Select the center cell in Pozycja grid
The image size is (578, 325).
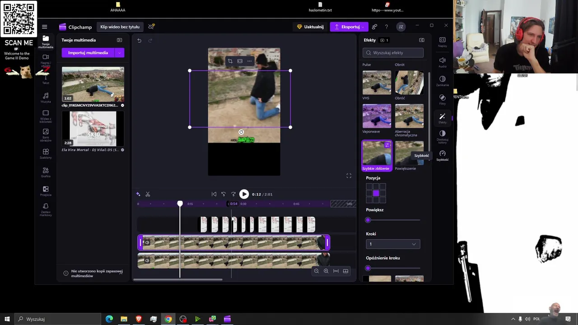pyautogui.click(x=376, y=193)
